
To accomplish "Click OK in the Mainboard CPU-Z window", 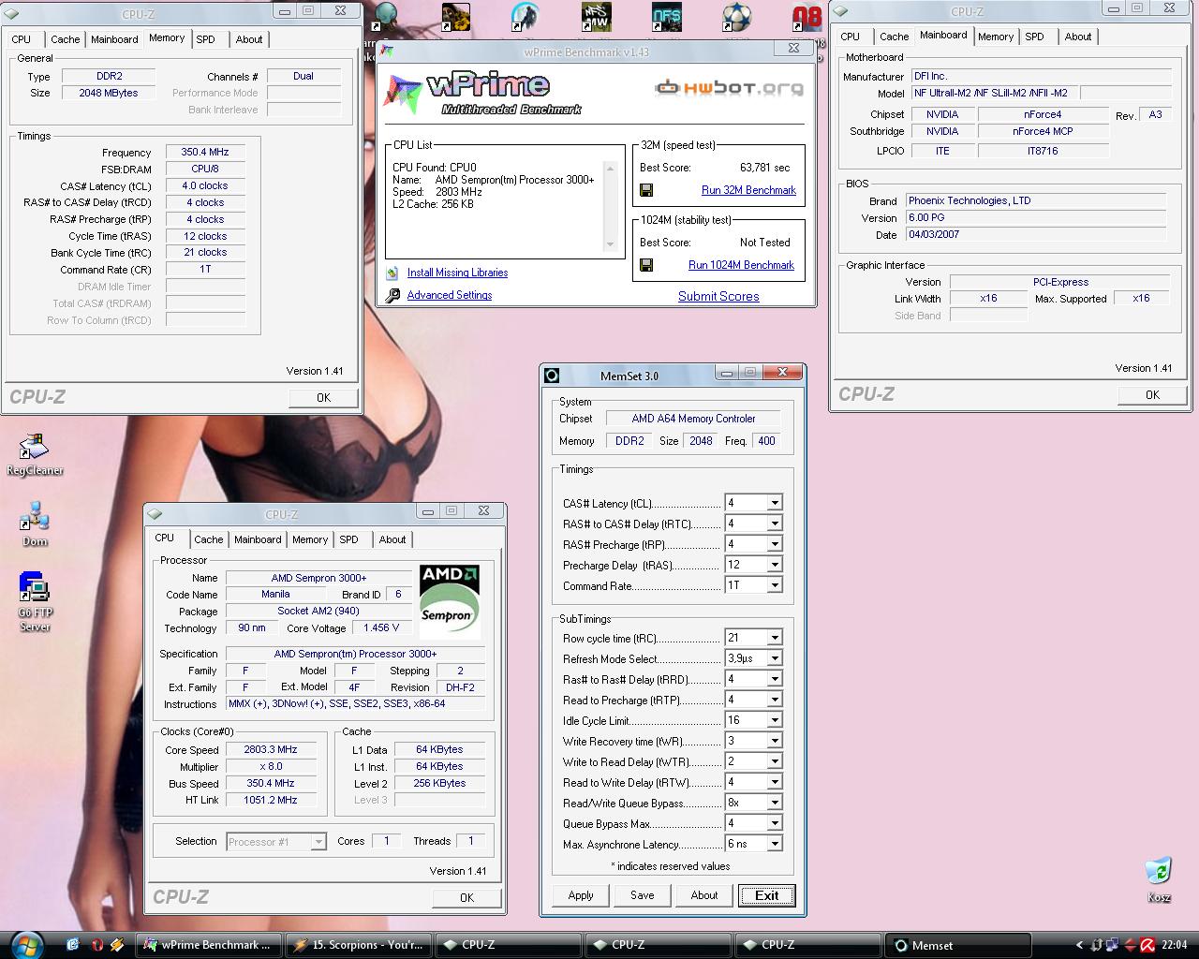I will (x=1152, y=395).
